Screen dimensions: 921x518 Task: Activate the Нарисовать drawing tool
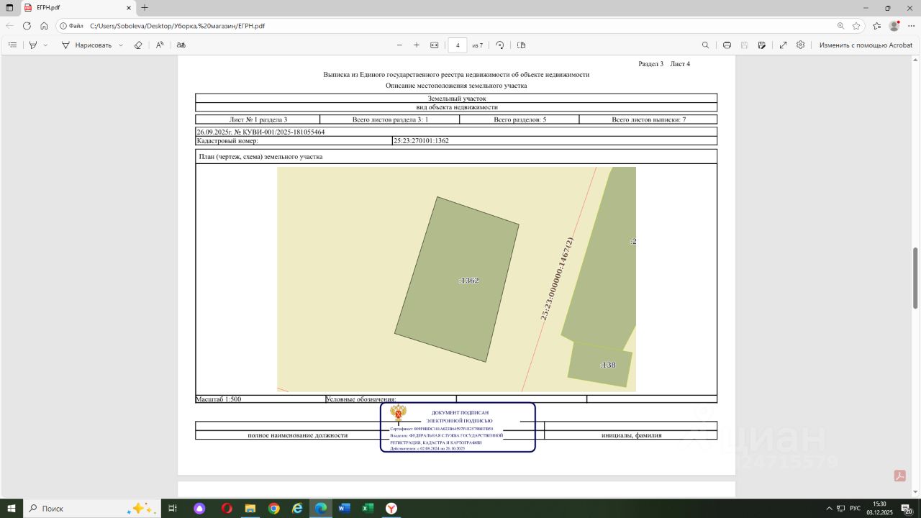[86, 45]
